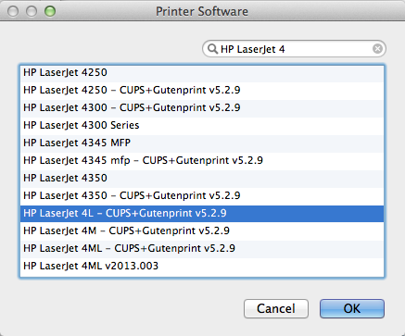Viewport: 405px width, 336px height.
Task: Cancel the Printer Software dialog
Action: click(276, 308)
